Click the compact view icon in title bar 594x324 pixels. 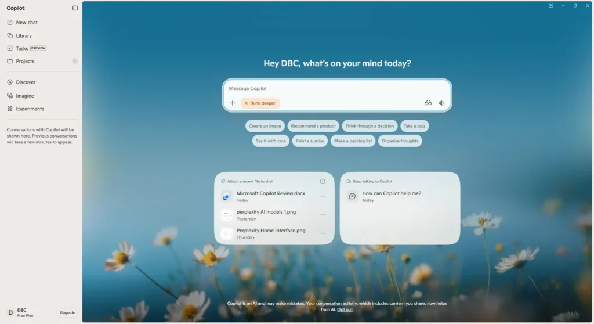tap(551, 6)
